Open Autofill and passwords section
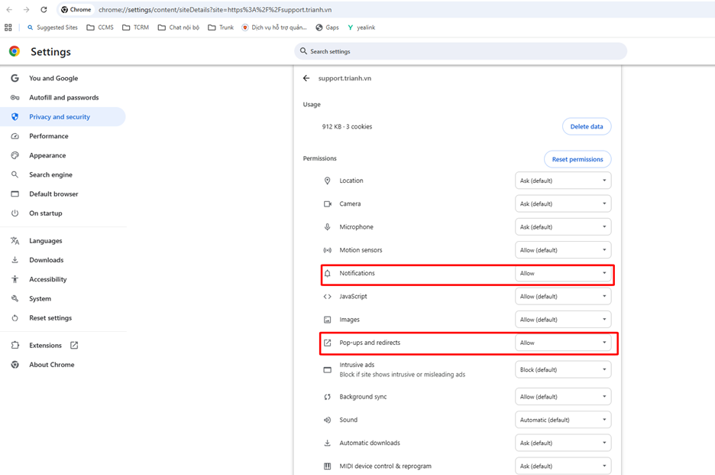Screen dimensions: 715x475 [63, 97]
